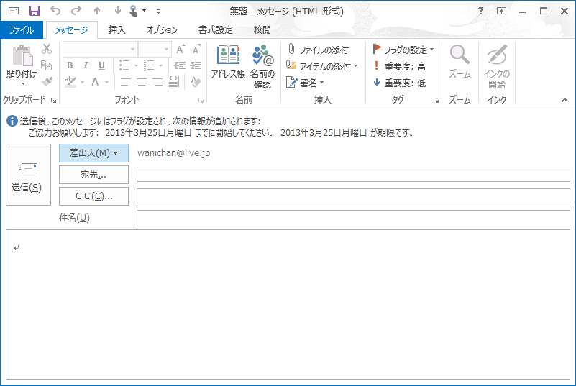The width and height of the screenshot is (576, 386).
Task: Click the Copy icon
Action: (x=47, y=65)
